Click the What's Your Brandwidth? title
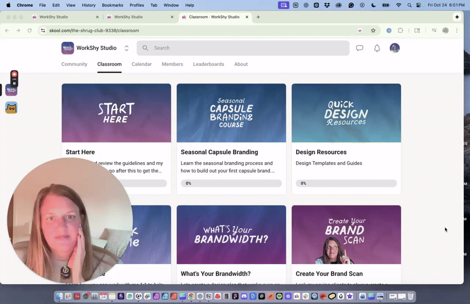The width and height of the screenshot is (470, 304). pyautogui.click(x=216, y=274)
